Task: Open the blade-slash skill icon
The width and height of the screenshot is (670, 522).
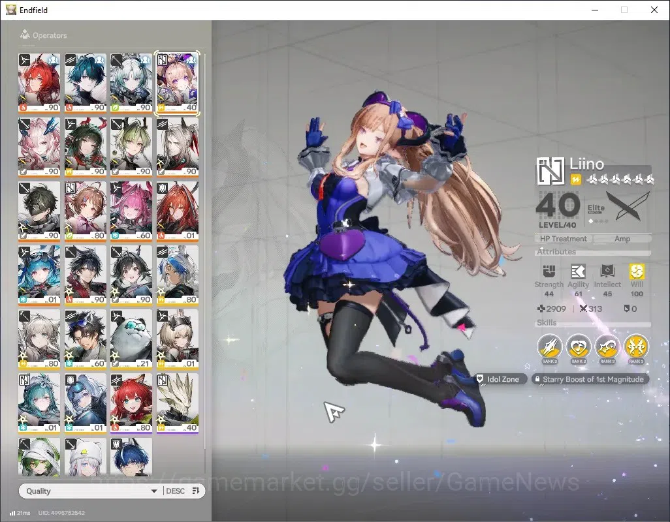Action: [x=549, y=346]
